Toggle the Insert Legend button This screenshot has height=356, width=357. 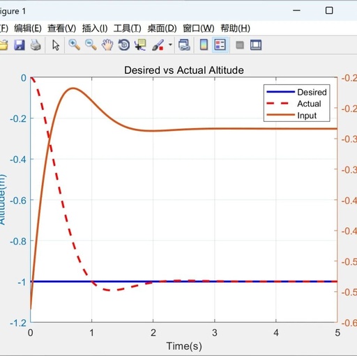(220, 45)
